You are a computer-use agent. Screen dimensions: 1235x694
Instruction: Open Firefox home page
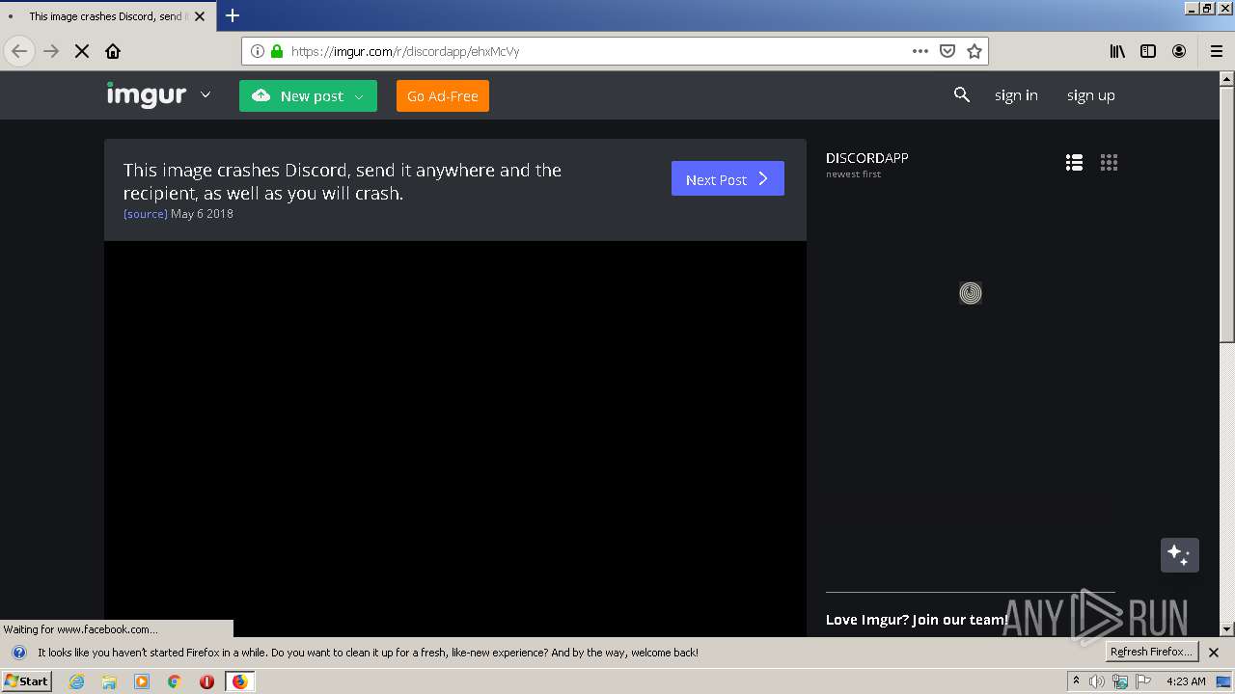pyautogui.click(x=113, y=51)
